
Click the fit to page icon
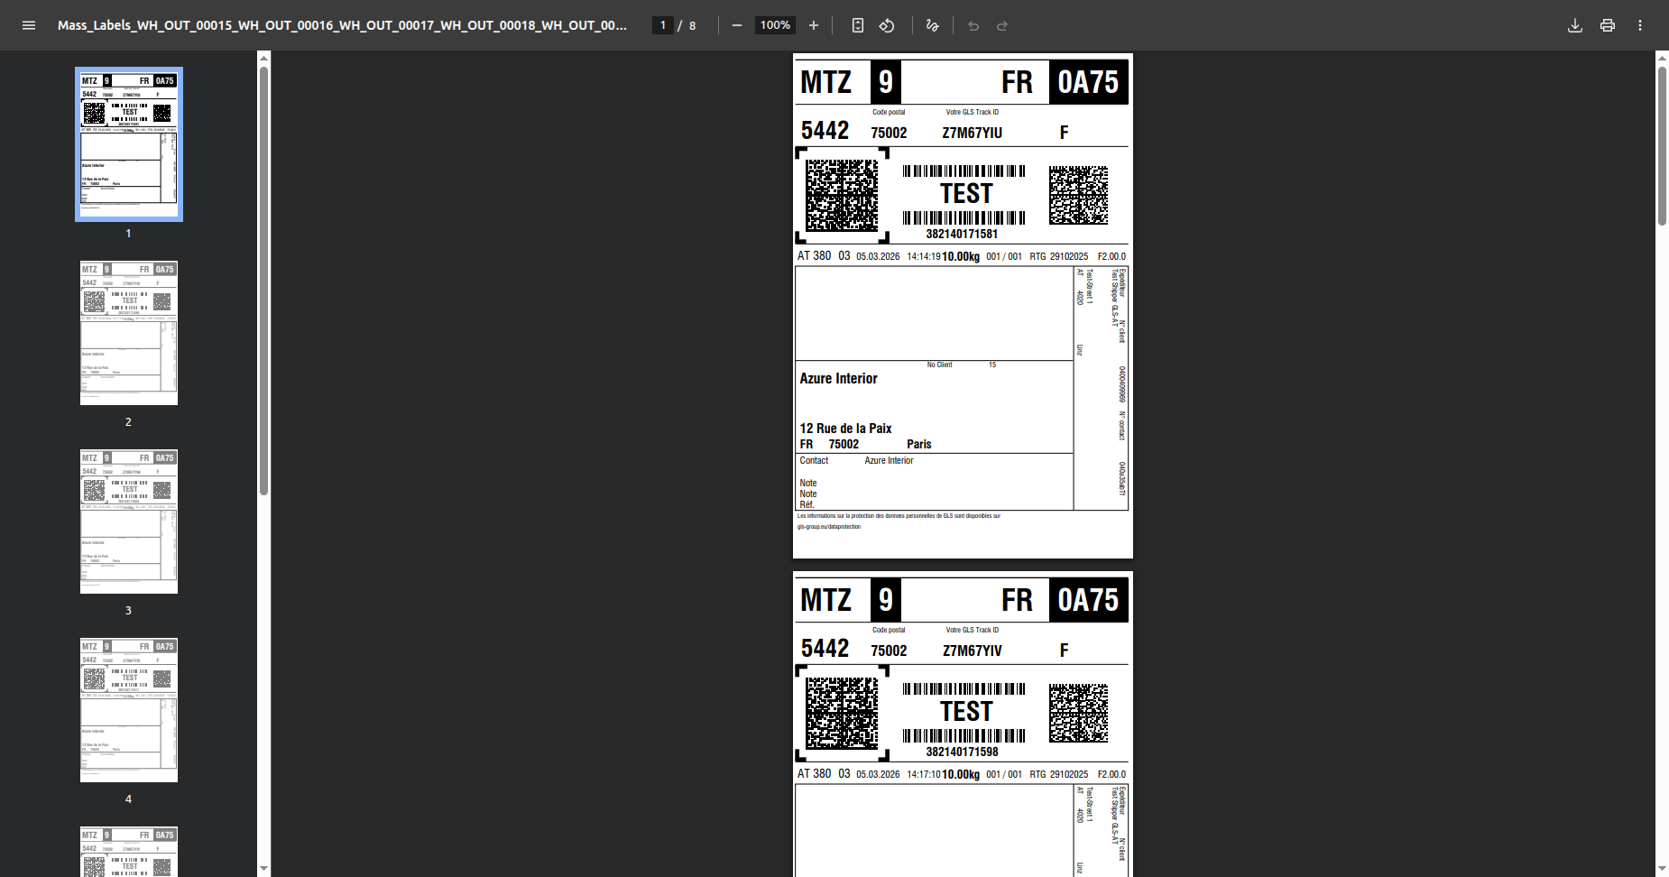pyautogui.click(x=858, y=25)
